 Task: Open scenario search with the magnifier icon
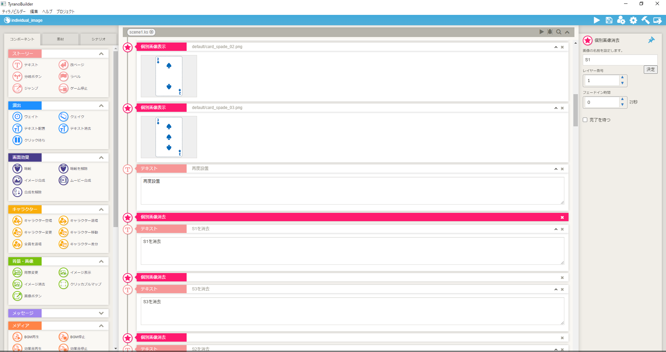point(559,32)
